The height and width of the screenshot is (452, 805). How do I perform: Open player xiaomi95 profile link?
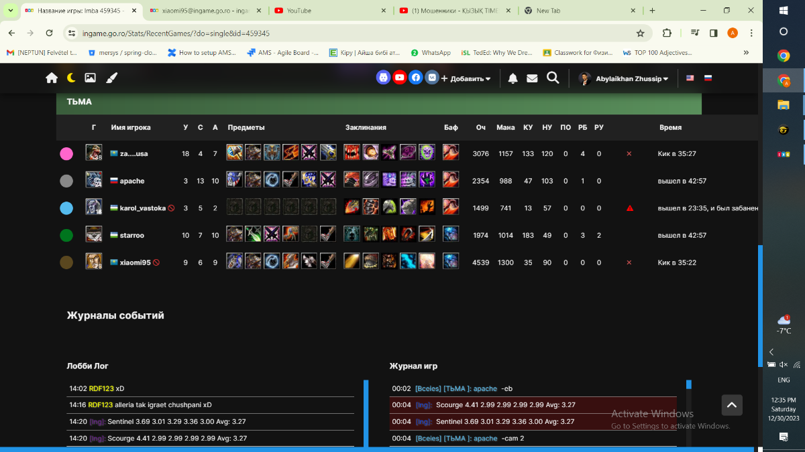coord(135,262)
